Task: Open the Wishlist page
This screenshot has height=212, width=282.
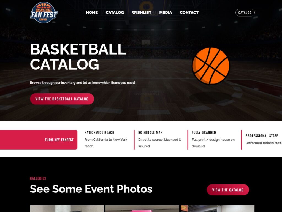Action: (142, 13)
